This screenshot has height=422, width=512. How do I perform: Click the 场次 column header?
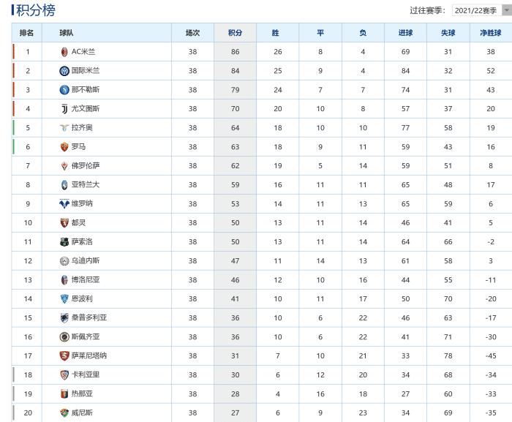click(192, 33)
